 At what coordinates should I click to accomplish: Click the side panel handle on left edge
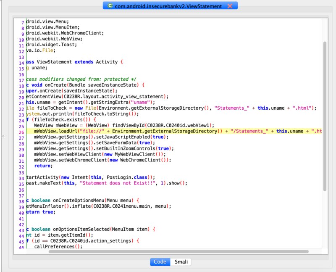pos(3,136)
